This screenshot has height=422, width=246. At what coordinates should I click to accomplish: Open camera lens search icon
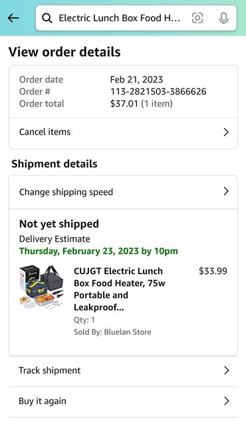(x=197, y=18)
